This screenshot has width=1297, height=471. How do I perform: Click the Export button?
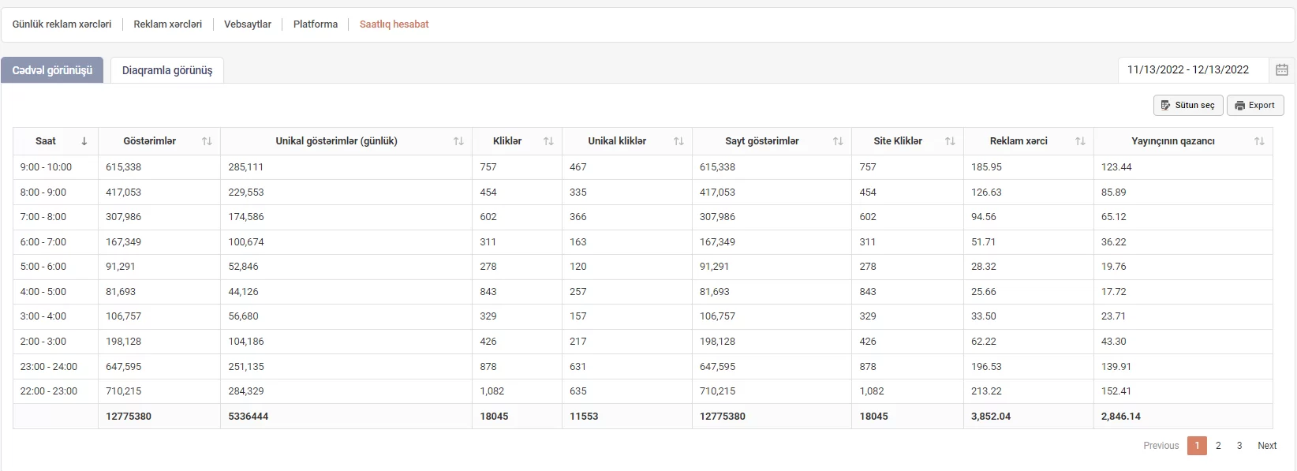[x=1255, y=105]
